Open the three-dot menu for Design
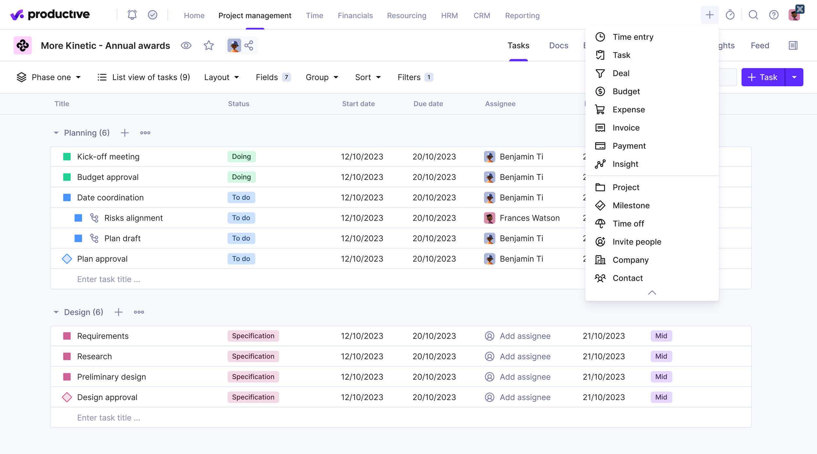 click(x=139, y=312)
